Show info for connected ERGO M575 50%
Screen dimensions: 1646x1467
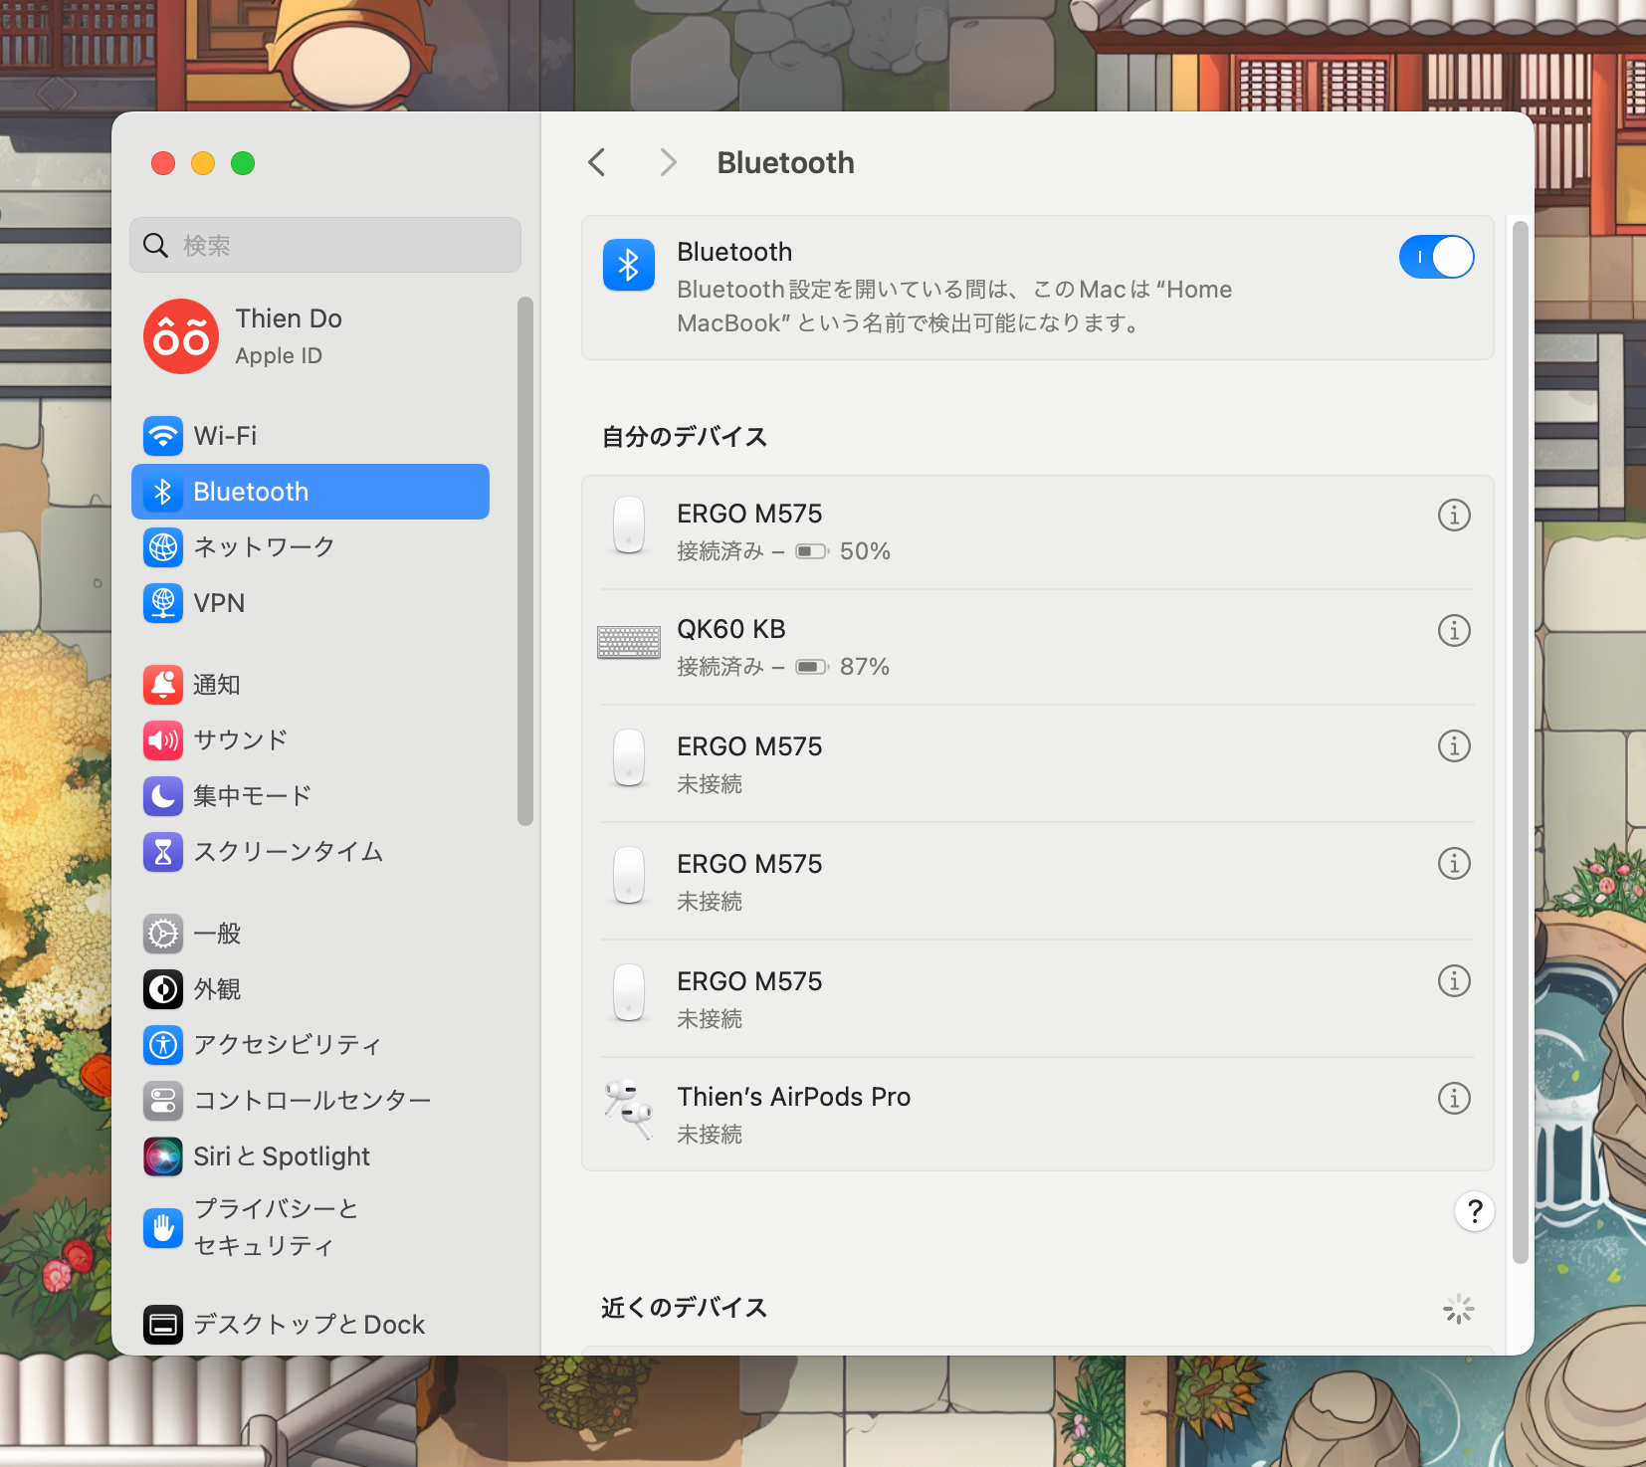[1454, 515]
